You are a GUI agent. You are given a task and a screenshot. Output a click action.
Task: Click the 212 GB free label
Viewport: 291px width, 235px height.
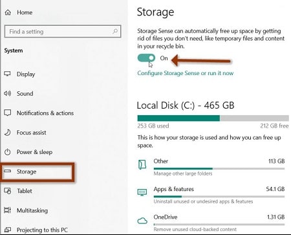click(x=274, y=126)
